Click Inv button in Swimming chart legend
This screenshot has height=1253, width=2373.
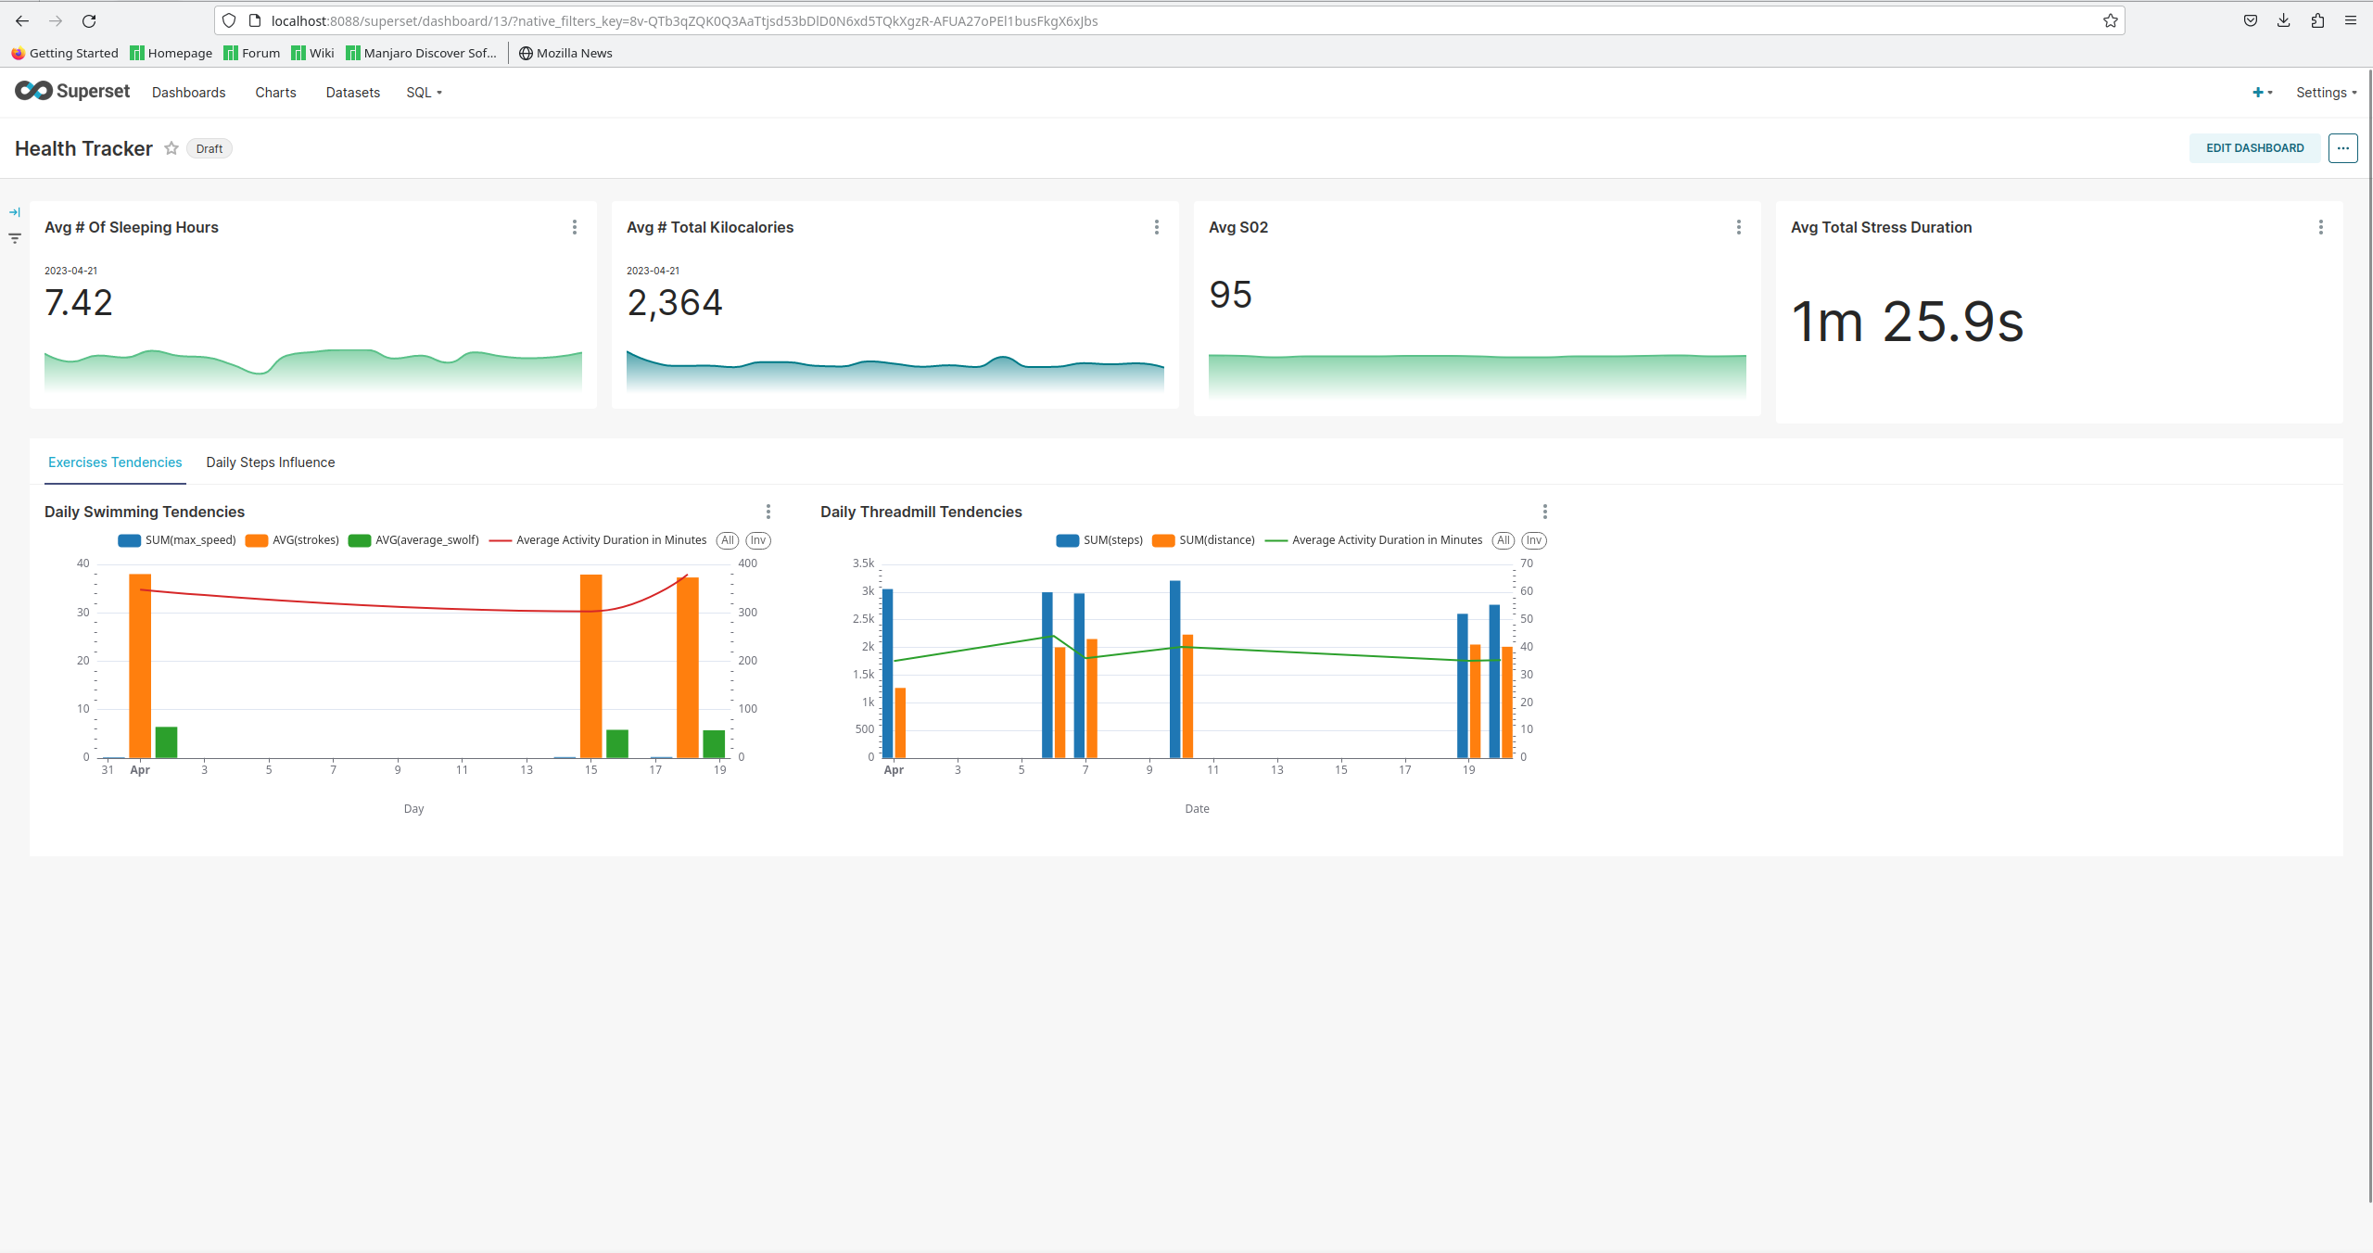click(x=757, y=540)
